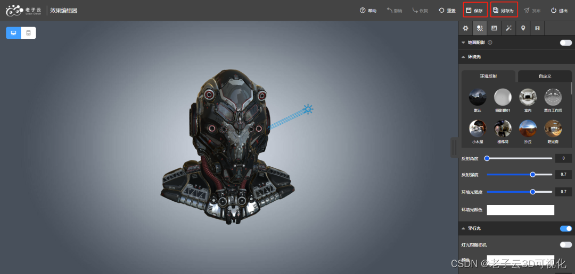Screen dimensions: 575x274
Task: Open the gear settings panel tab
Action: [465, 28]
